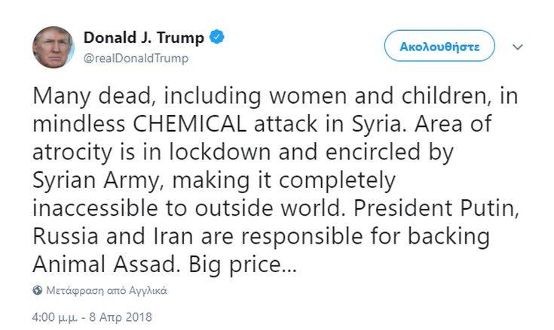The image size is (554, 330).
Task: Click the blue verified badge icon
Action: [217, 38]
